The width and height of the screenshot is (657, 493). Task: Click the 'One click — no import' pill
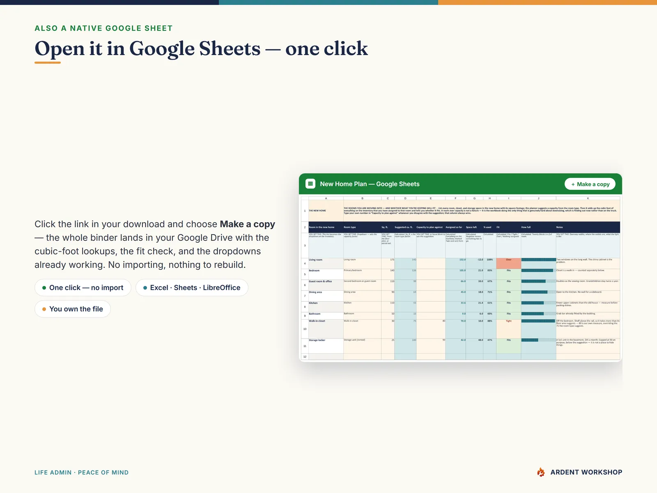(83, 288)
